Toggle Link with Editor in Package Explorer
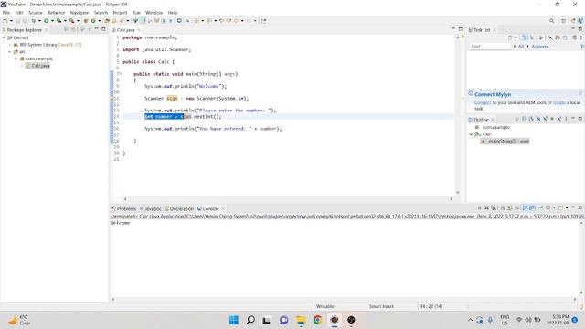This screenshot has width=585, height=329. click(x=73, y=29)
